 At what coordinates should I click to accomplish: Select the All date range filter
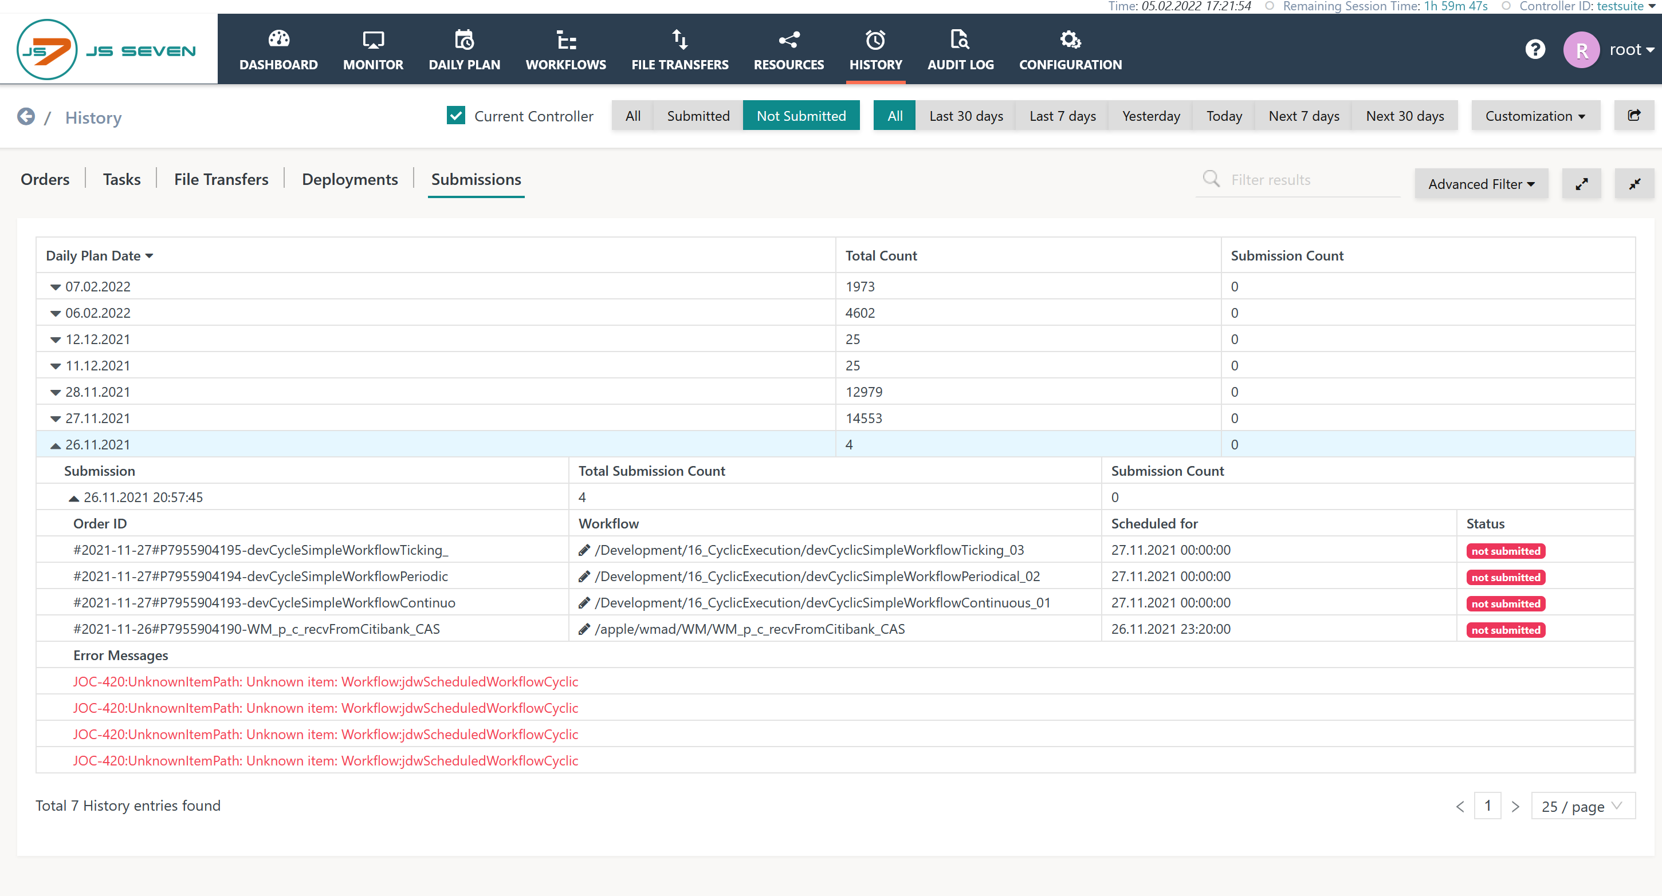(x=895, y=116)
